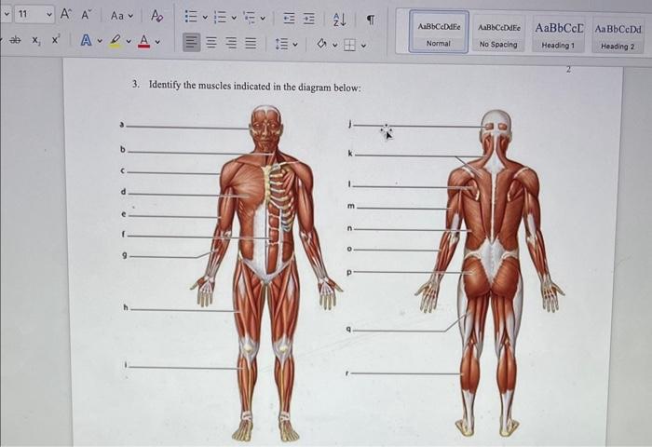The image size is (652, 447).
Task: Click label 'b' in the front-view diagram
Action: pos(123,149)
